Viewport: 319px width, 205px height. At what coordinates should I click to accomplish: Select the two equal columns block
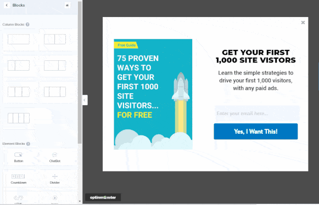tap(55, 39)
